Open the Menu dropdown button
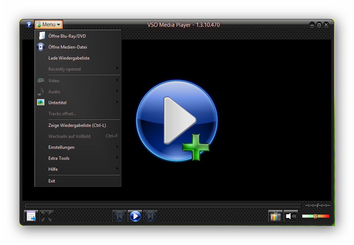This screenshot has width=354, height=245. (48, 24)
